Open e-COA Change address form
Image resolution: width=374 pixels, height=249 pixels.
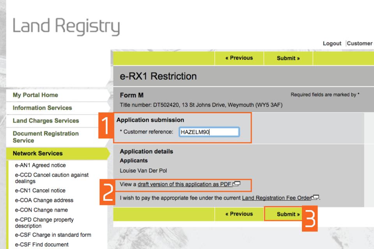point(44,200)
